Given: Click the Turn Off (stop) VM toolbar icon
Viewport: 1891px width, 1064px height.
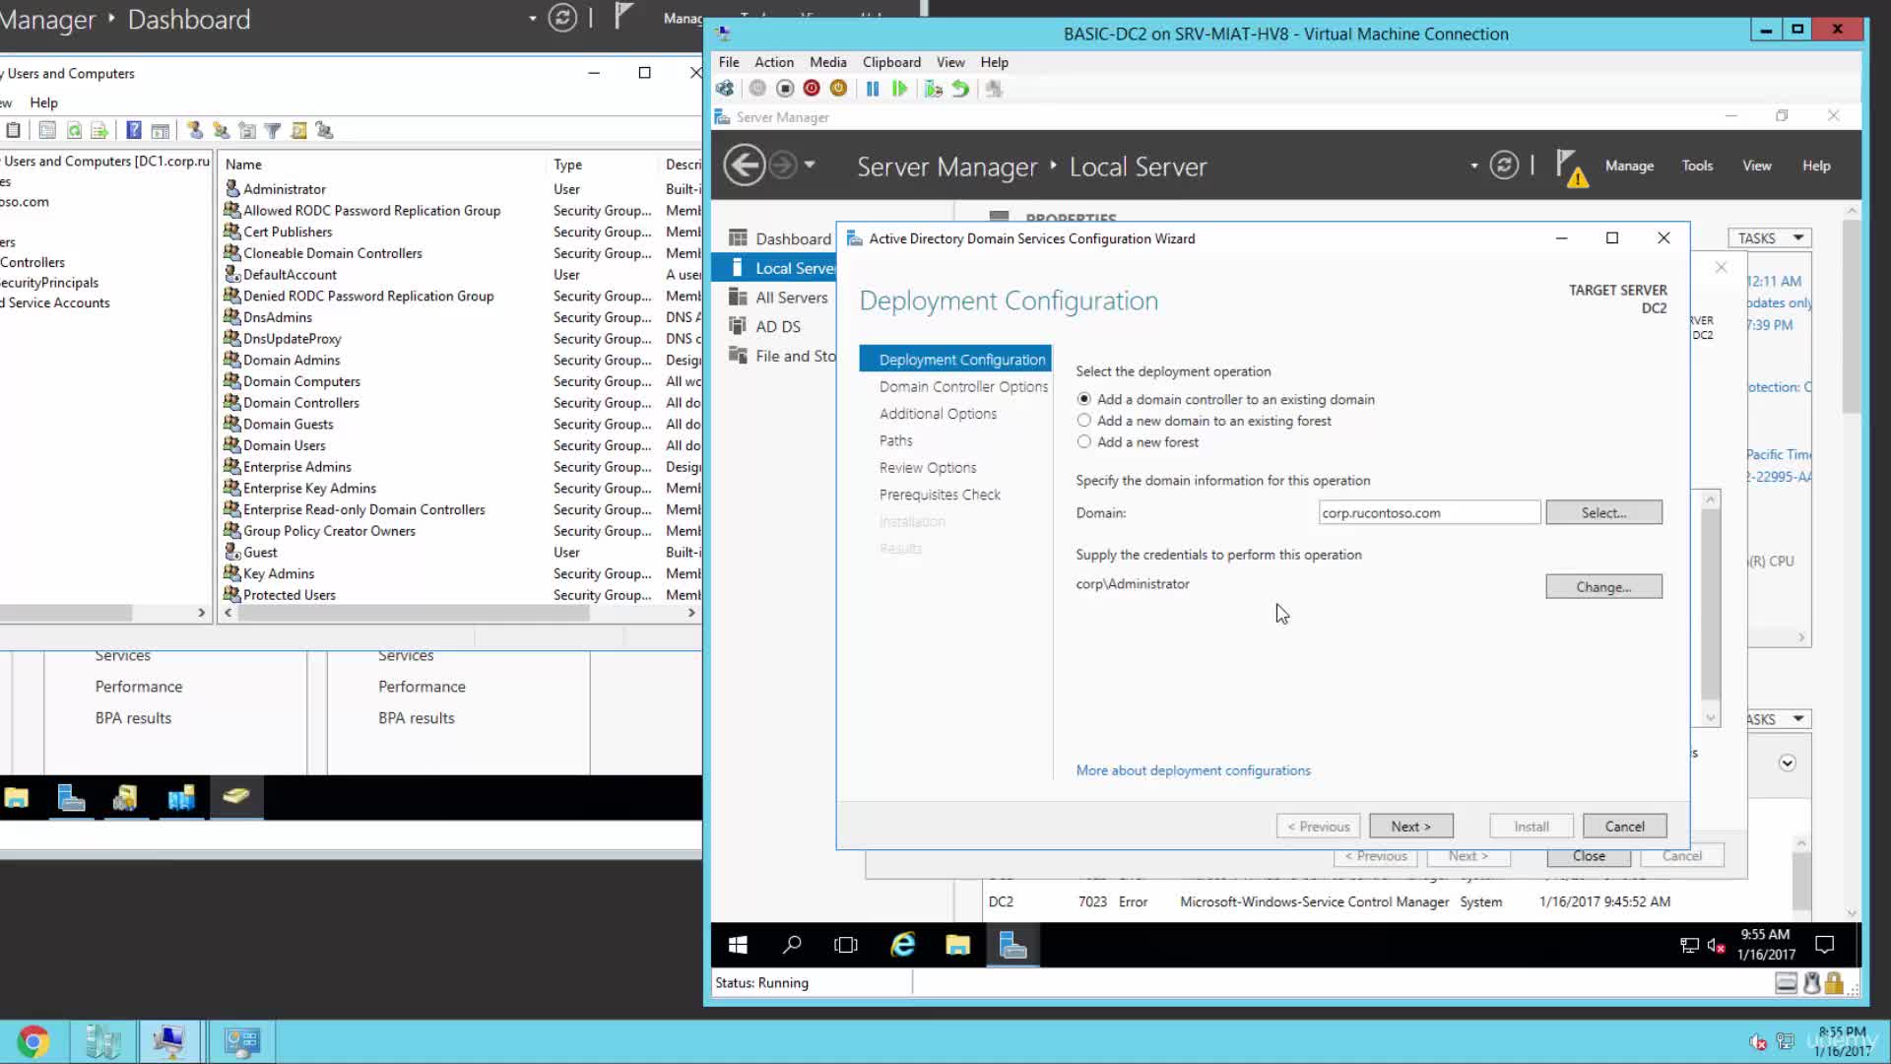Looking at the screenshot, I should [785, 89].
